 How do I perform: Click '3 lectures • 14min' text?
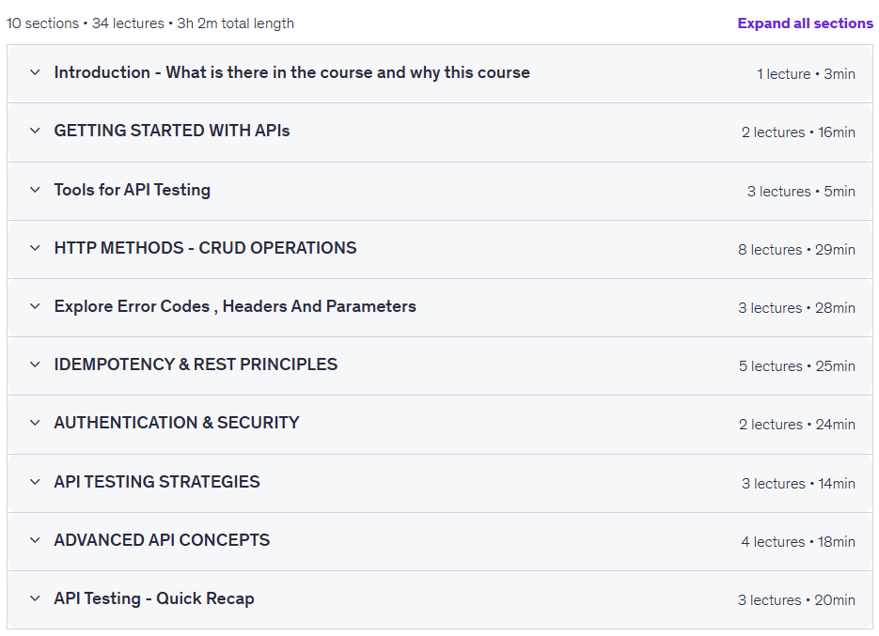pyautogui.click(x=798, y=484)
